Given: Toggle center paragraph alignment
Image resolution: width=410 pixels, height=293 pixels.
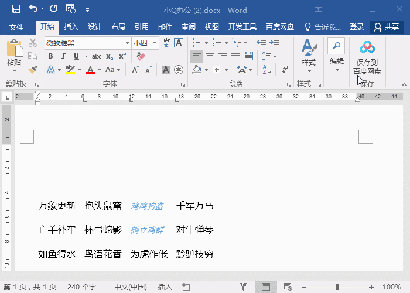Looking at the screenshot, I should click(x=210, y=56).
